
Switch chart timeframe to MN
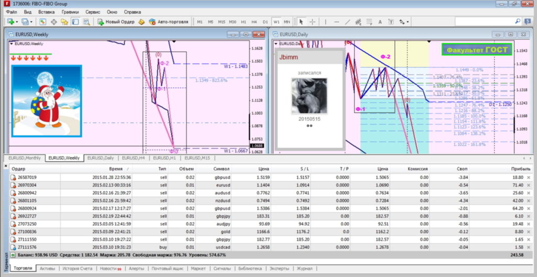pos(287,22)
